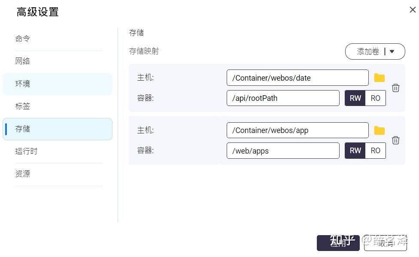Click the 应用 apply button
The height and width of the screenshot is (257, 419).
pyautogui.click(x=338, y=243)
